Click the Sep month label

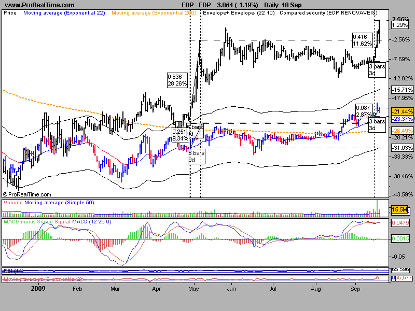[x=355, y=289]
